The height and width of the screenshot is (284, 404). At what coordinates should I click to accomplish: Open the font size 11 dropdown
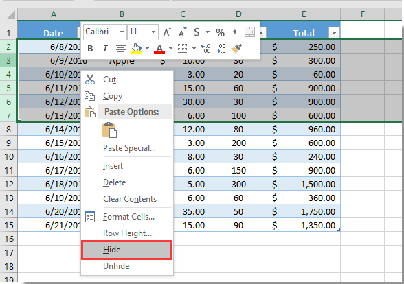click(154, 32)
